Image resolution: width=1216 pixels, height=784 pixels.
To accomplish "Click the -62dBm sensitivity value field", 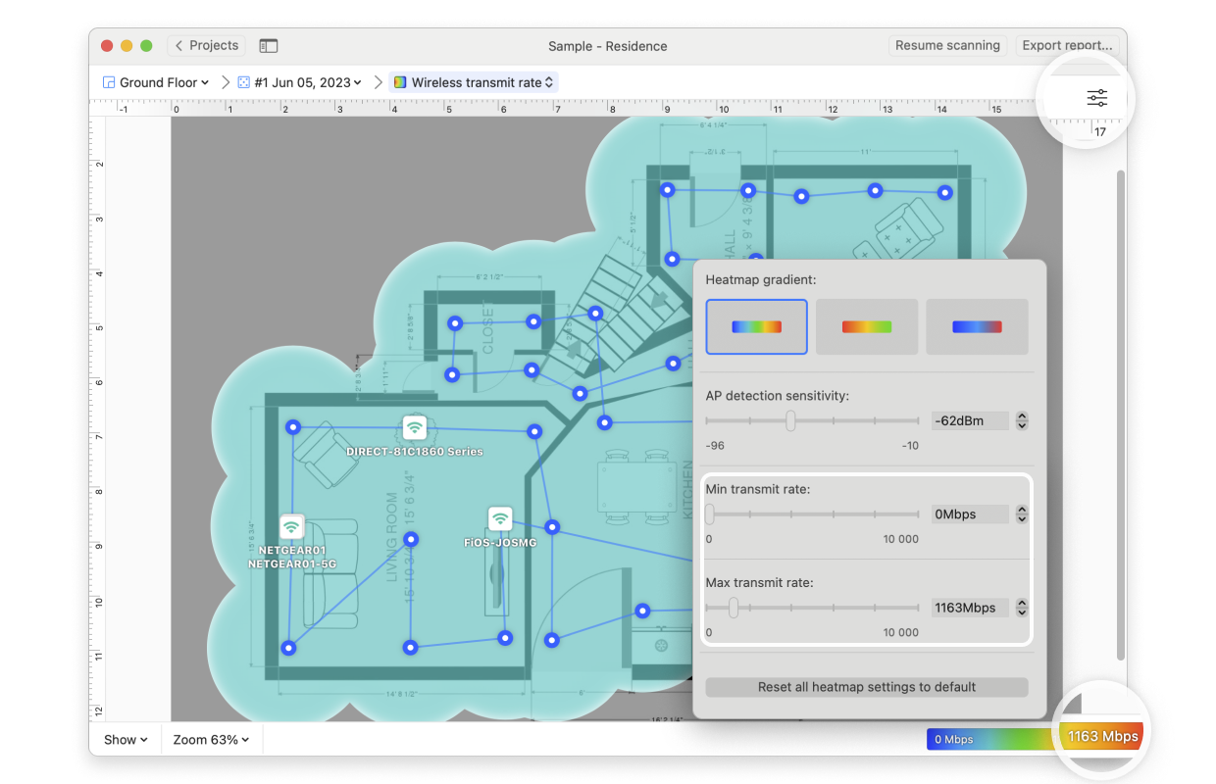I will click(970, 420).
